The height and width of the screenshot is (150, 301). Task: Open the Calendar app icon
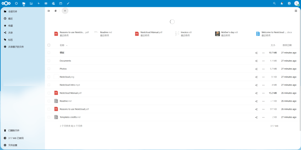pyautogui.click(x=61, y=3)
